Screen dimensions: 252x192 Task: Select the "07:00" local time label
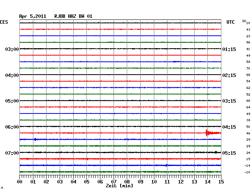pos(12,153)
